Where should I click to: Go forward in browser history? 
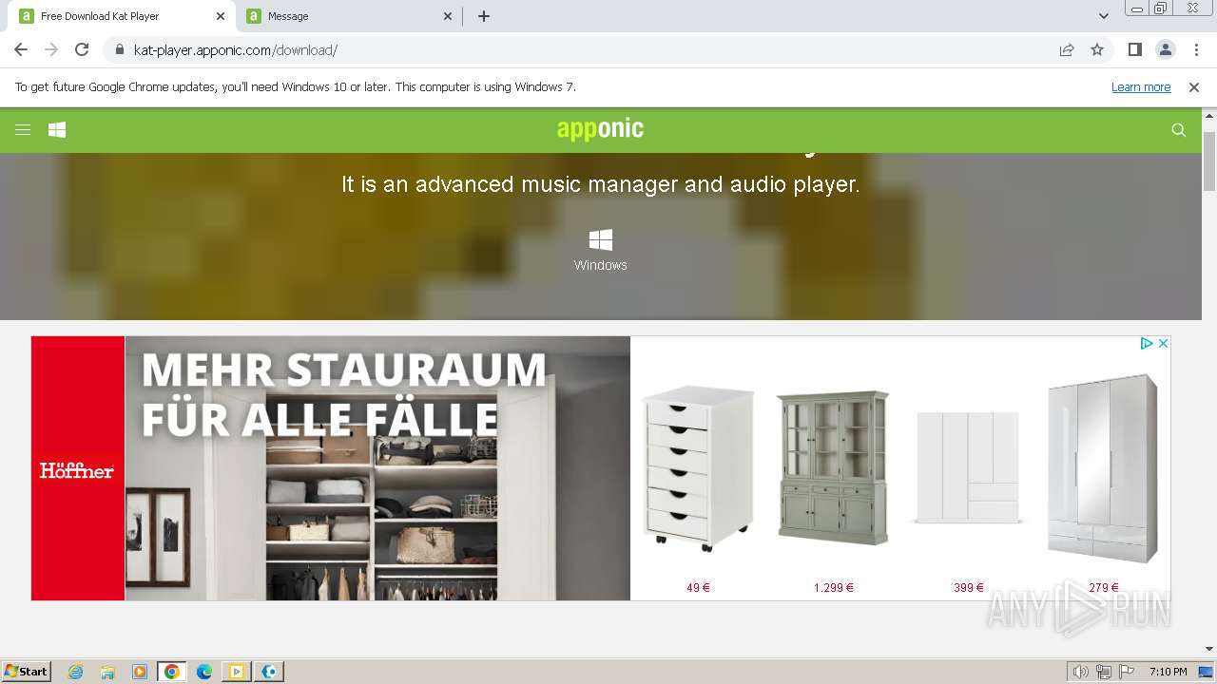(51, 49)
